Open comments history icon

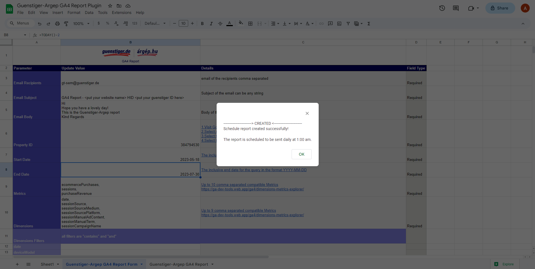[456, 8]
